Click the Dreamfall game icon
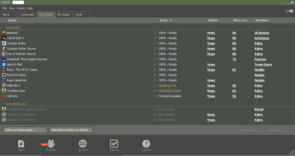The width and height of the screenshot is (295, 156). tap(4, 59)
